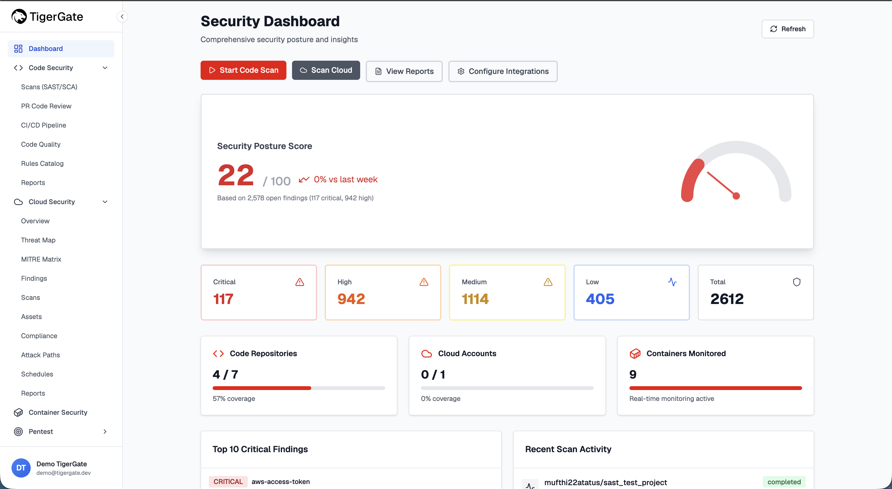Viewport: 892px width, 489px height.
Task: Click the DT user avatar
Action: click(21, 467)
